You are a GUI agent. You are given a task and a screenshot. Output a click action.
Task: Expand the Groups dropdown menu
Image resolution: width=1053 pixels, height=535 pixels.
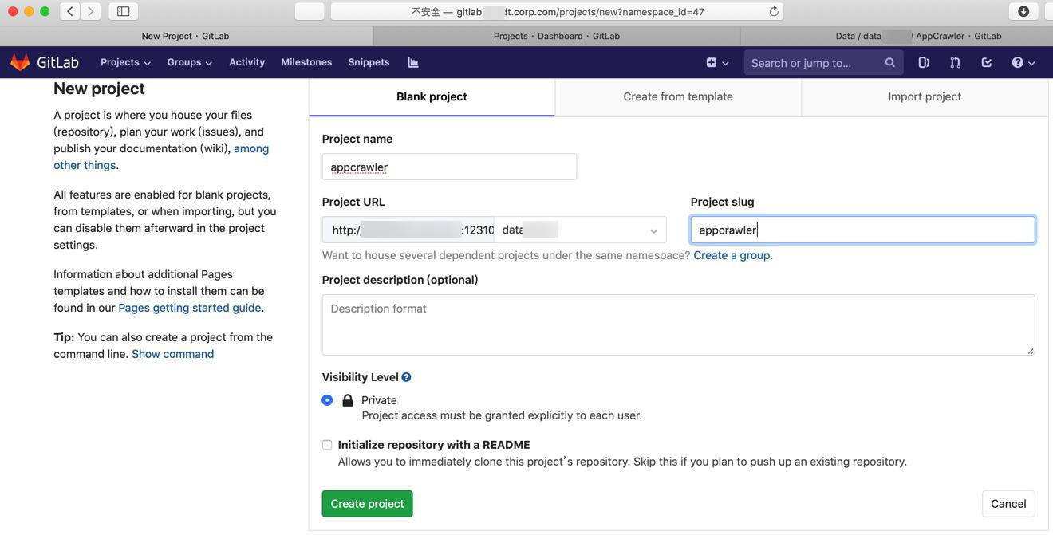pyautogui.click(x=189, y=62)
